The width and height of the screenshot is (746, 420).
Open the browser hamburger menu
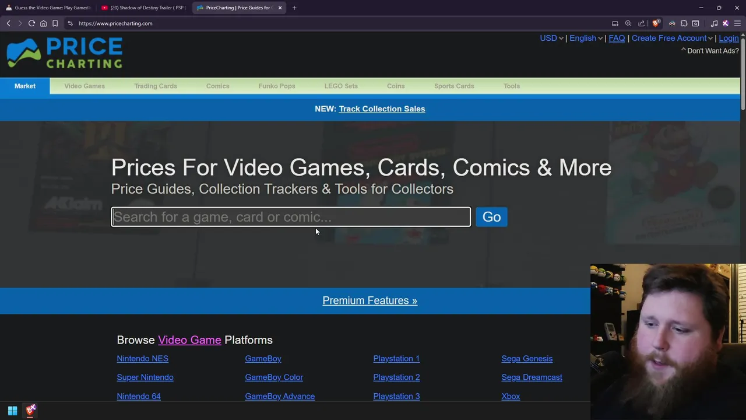(x=737, y=23)
